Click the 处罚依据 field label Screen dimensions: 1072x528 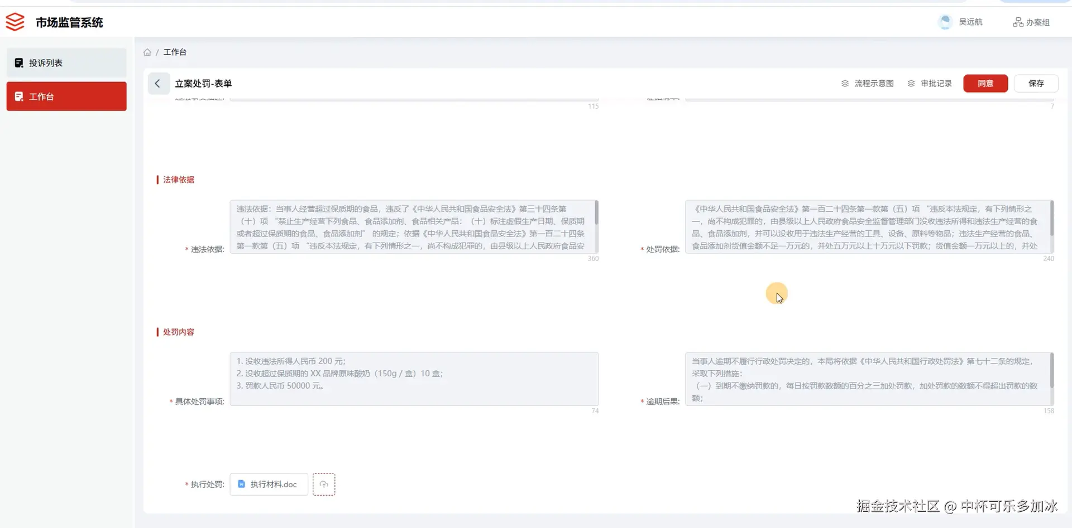[663, 249]
